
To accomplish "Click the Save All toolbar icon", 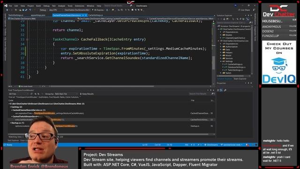I will (26, 10).
